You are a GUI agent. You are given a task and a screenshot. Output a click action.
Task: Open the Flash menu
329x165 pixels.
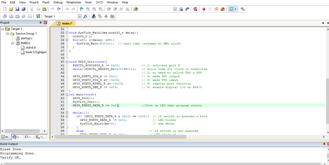pos(46,2)
